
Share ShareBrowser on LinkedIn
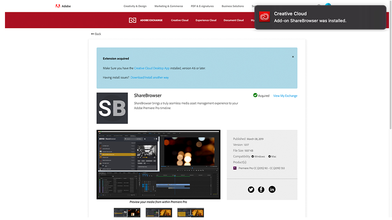point(272,189)
